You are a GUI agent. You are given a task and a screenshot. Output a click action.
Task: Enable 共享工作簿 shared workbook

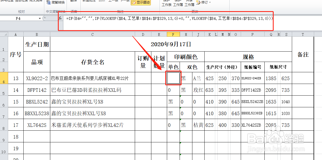tap(189, 3)
